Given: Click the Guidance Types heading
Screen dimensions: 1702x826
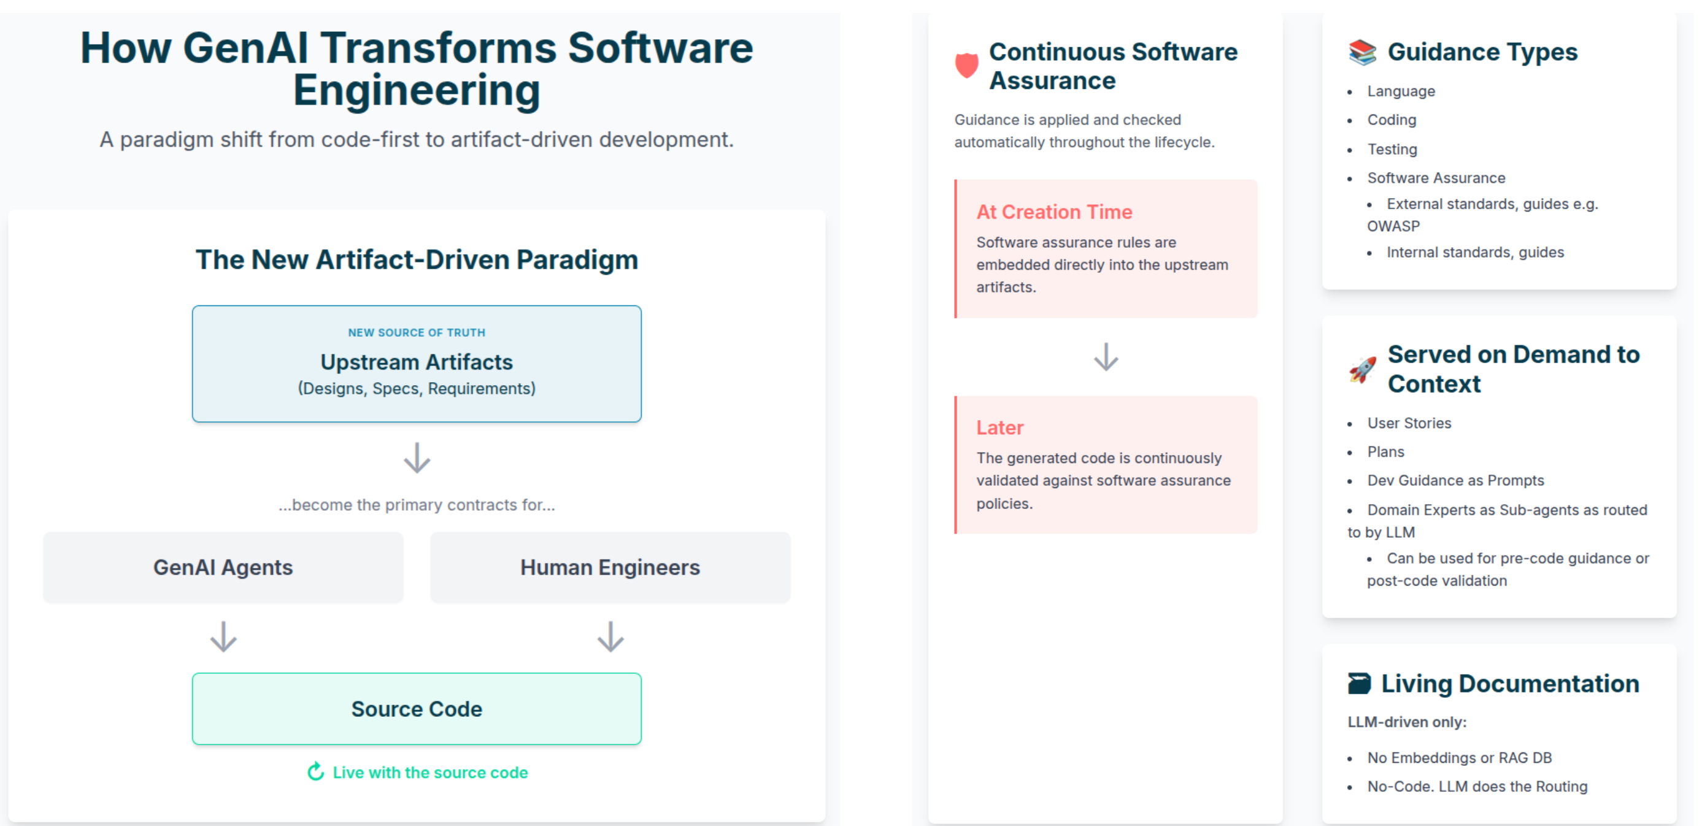Looking at the screenshot, I should tap(1482, 52).
